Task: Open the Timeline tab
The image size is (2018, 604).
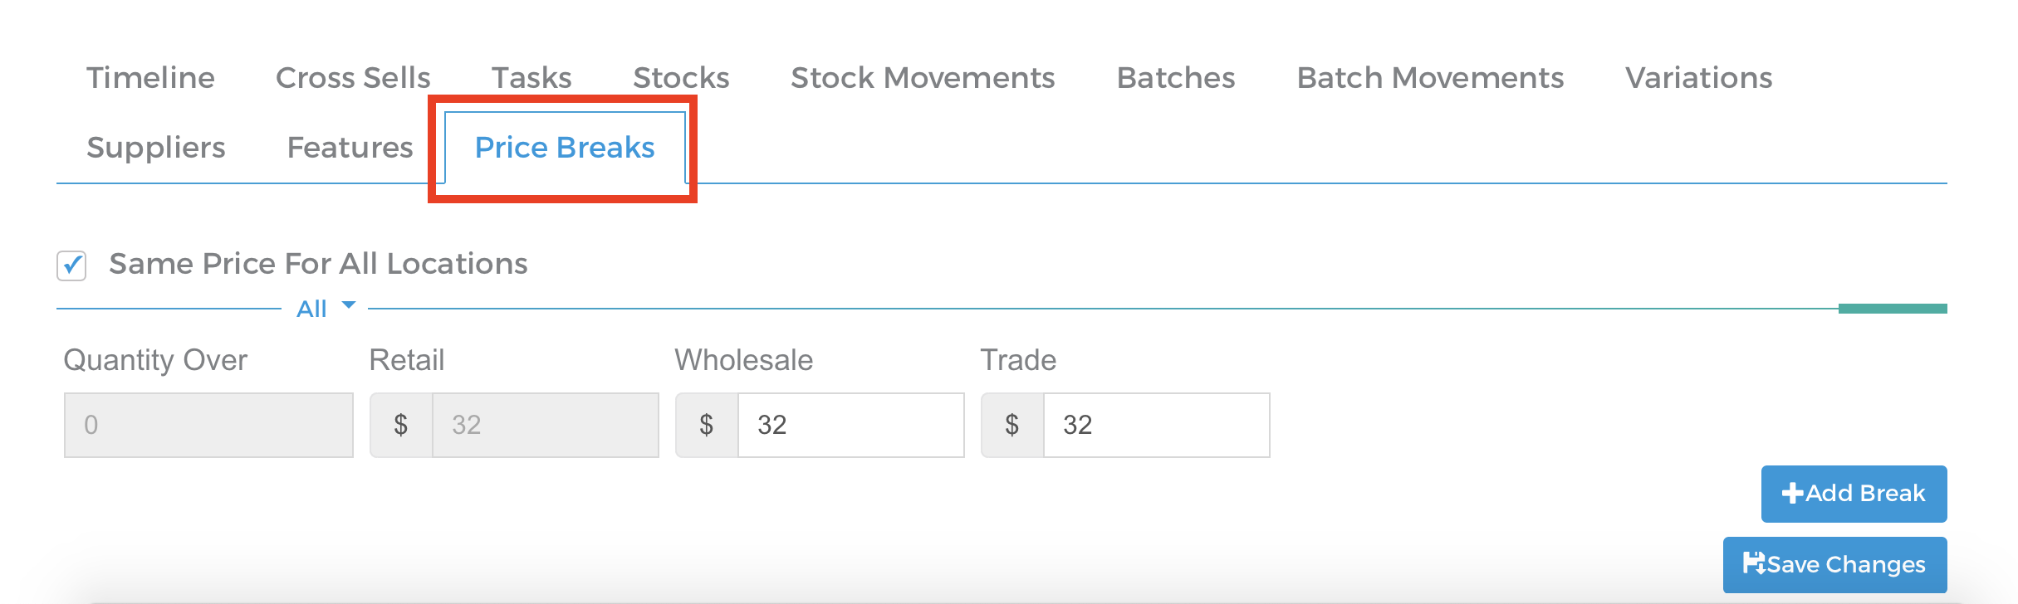Action: (x=151, y=77)
